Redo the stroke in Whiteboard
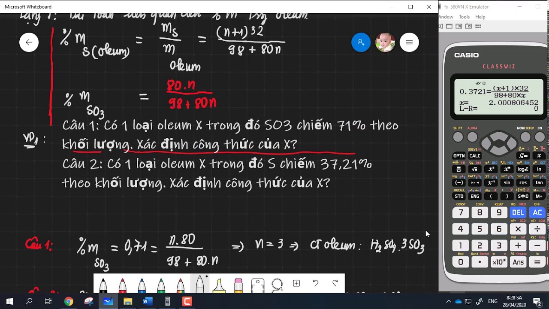 coord(335,283)
